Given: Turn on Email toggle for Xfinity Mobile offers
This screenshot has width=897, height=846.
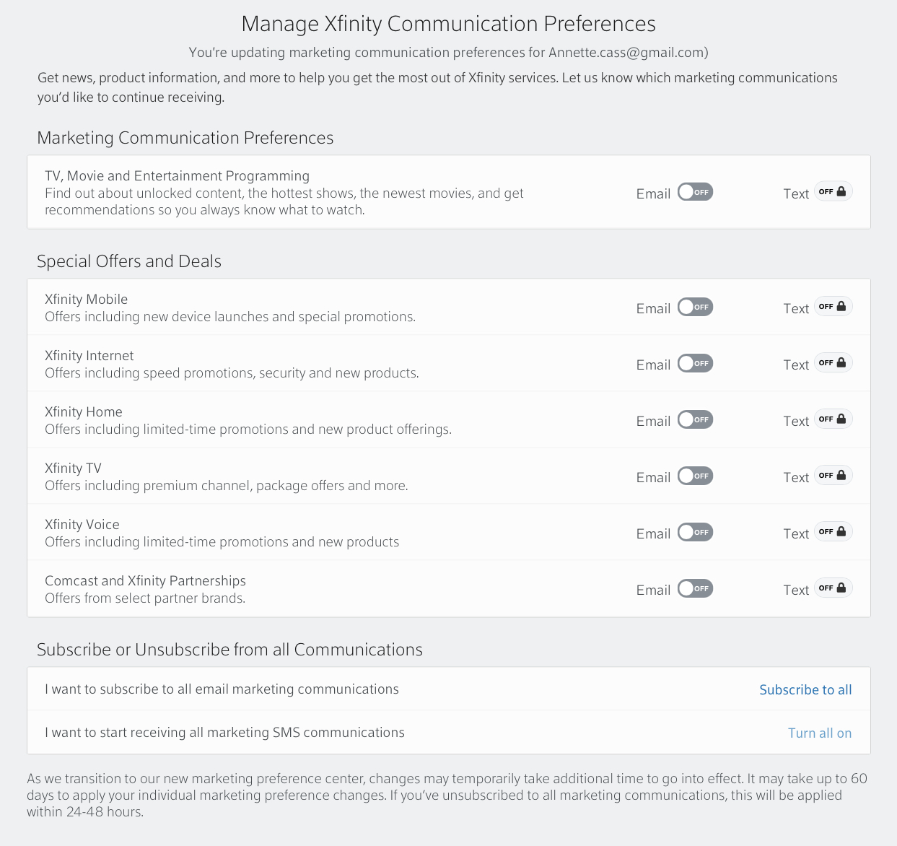Looking at the screenshot, I should coord(695,306).
